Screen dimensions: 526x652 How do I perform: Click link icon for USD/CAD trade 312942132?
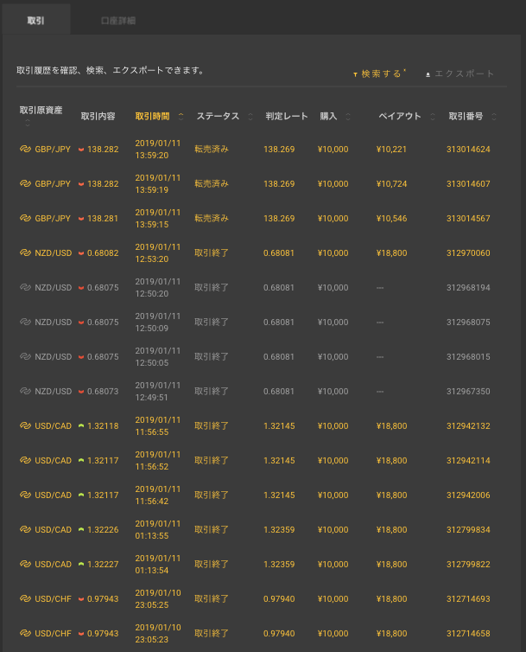point(25,425)
